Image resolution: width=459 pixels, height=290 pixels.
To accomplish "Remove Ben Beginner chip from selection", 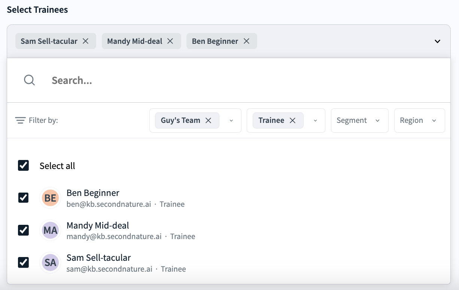I will click(x=246, y=41).
